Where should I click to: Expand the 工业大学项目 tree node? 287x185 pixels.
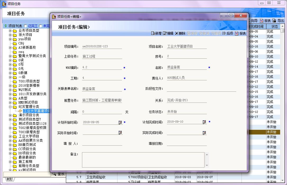coord(10,136)
